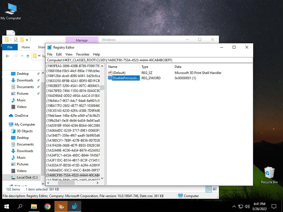Open File Explorer from the taskbar
Screen dimensions: 283x212
(x=34, y=206)
